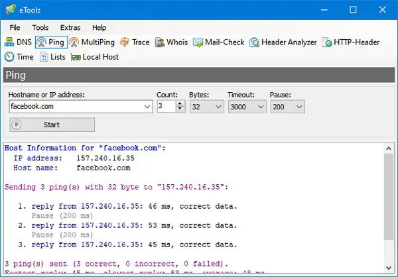Open the Pause dropdown showing 200

pyautogui.click(x=287, y=107)
